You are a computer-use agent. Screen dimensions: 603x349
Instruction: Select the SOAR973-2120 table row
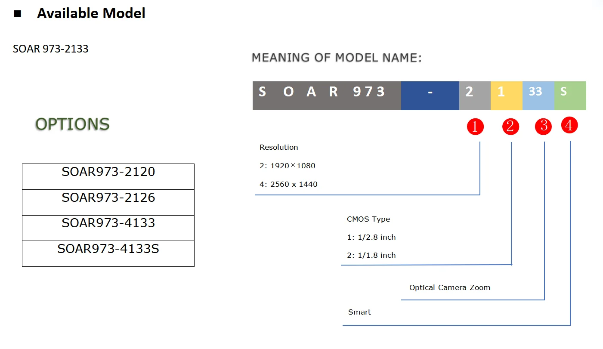(x=108, y=176)
